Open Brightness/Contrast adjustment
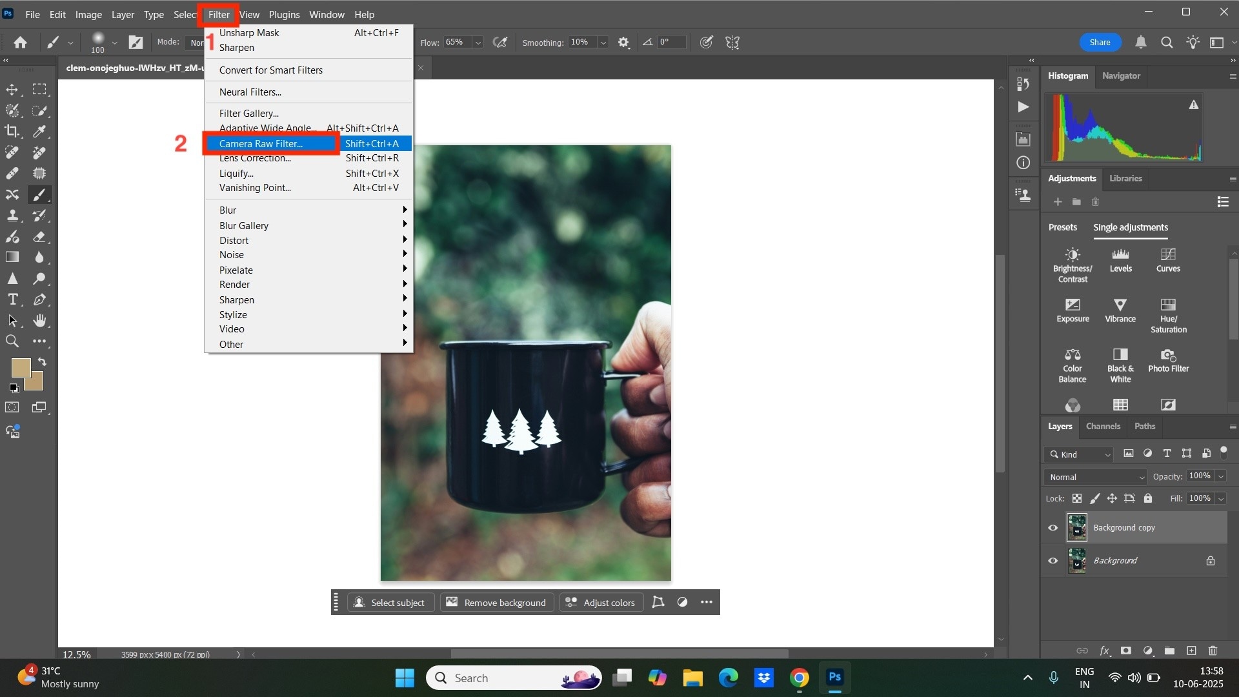Screen dimensions: 1239x697 click(1073, 265)
